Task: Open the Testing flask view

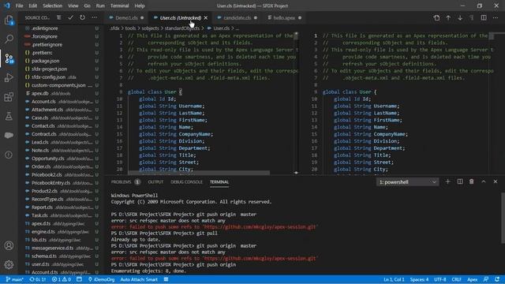Action: [9, 116]
